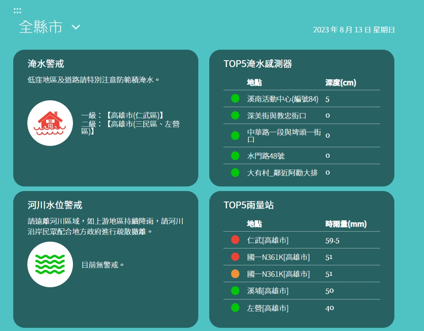Toggle the red indicator for 國一N361K[高雄市]
The image size is (424, 331).
click(x=235, y=256)
